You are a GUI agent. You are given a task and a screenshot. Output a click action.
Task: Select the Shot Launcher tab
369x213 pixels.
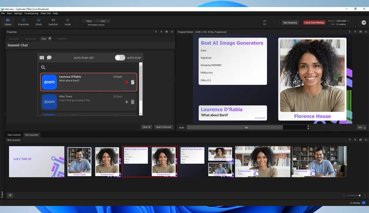tap(31, 135)
